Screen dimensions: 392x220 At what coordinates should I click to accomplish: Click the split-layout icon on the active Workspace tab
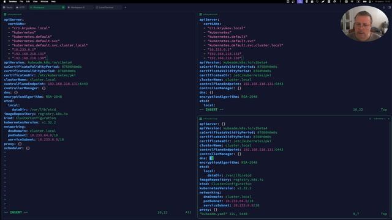pos(63,7)
